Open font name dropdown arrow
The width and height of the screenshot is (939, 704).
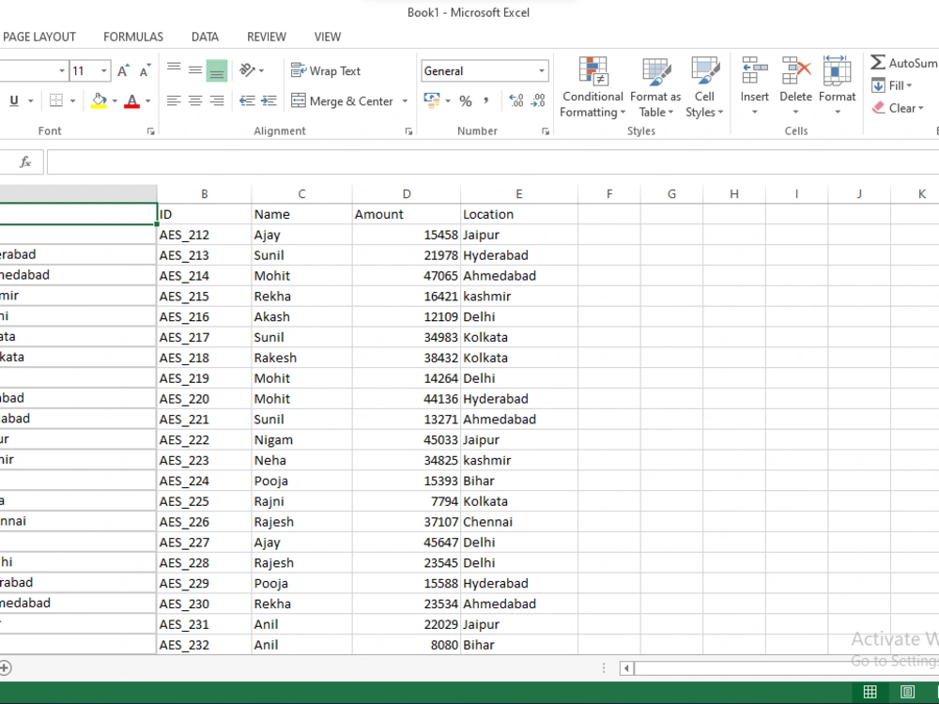point(61,70)
